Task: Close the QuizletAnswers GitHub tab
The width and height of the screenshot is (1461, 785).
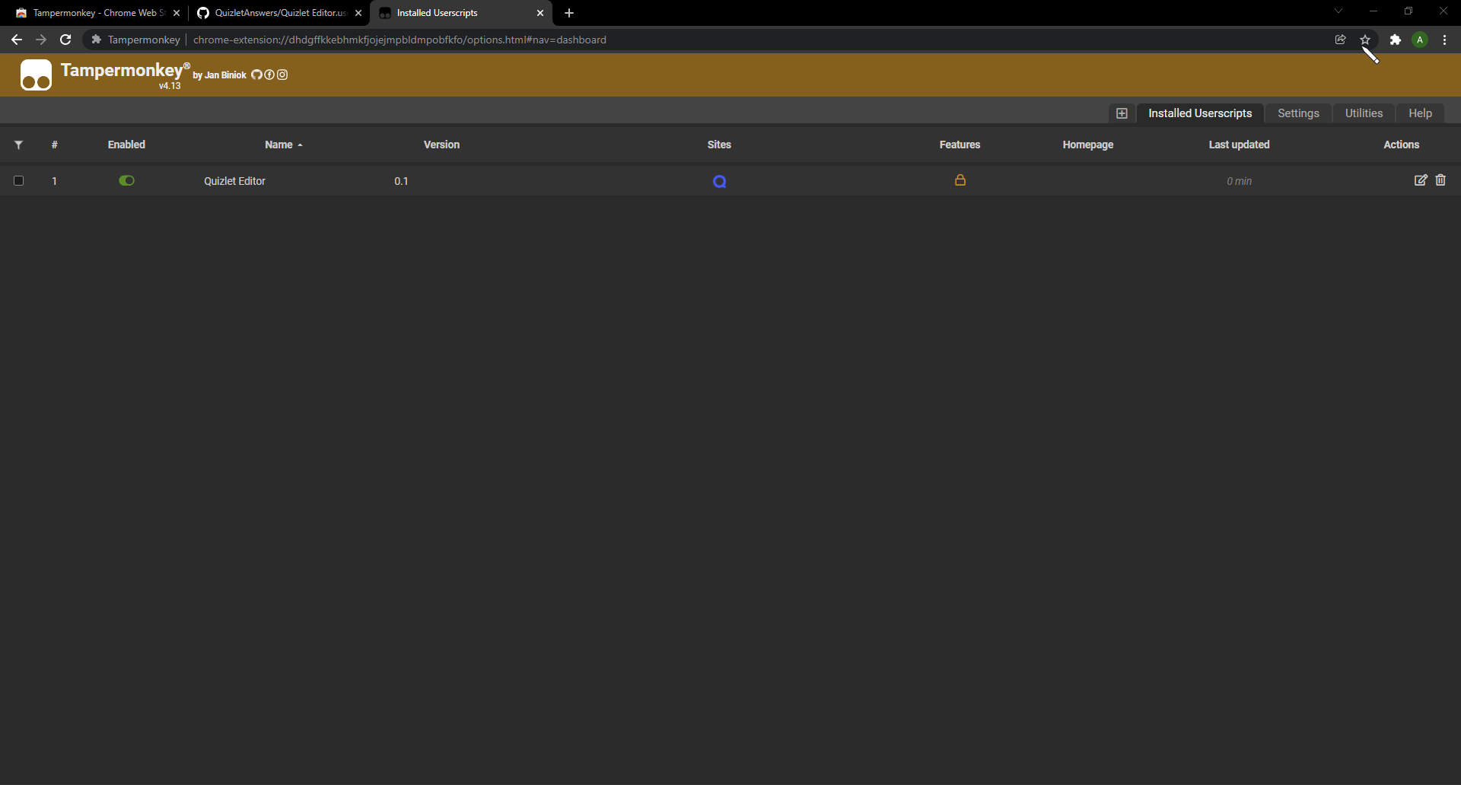Action: tap(358, 13)
